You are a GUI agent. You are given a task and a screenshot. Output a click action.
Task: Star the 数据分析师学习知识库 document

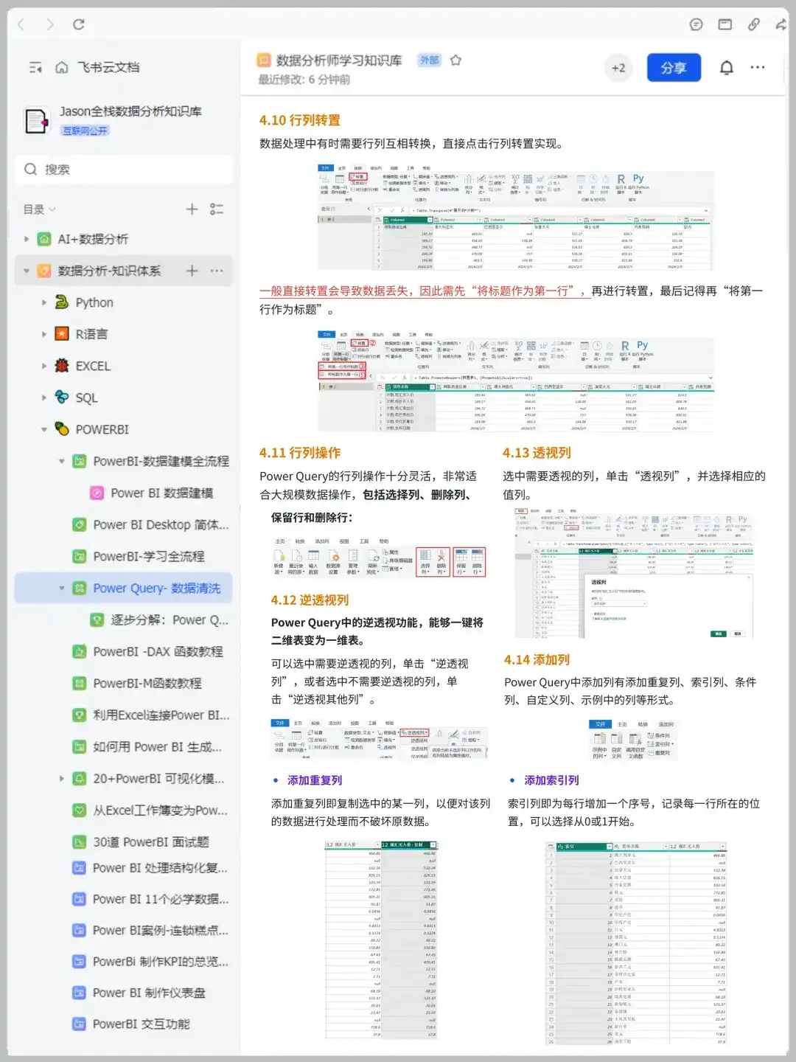[455, 61]
